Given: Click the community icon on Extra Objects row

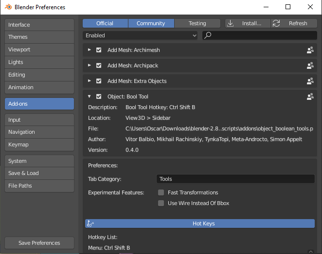Looking at the screenshot, I should tap(310, 81).
